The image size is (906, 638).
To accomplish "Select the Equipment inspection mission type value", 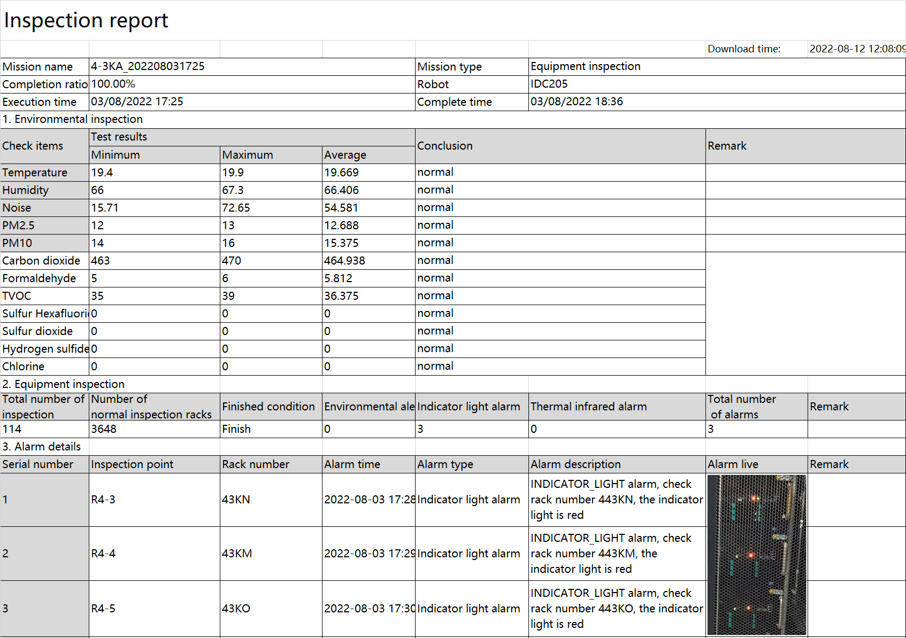I will pyautogui.click(x=585, y=66).
